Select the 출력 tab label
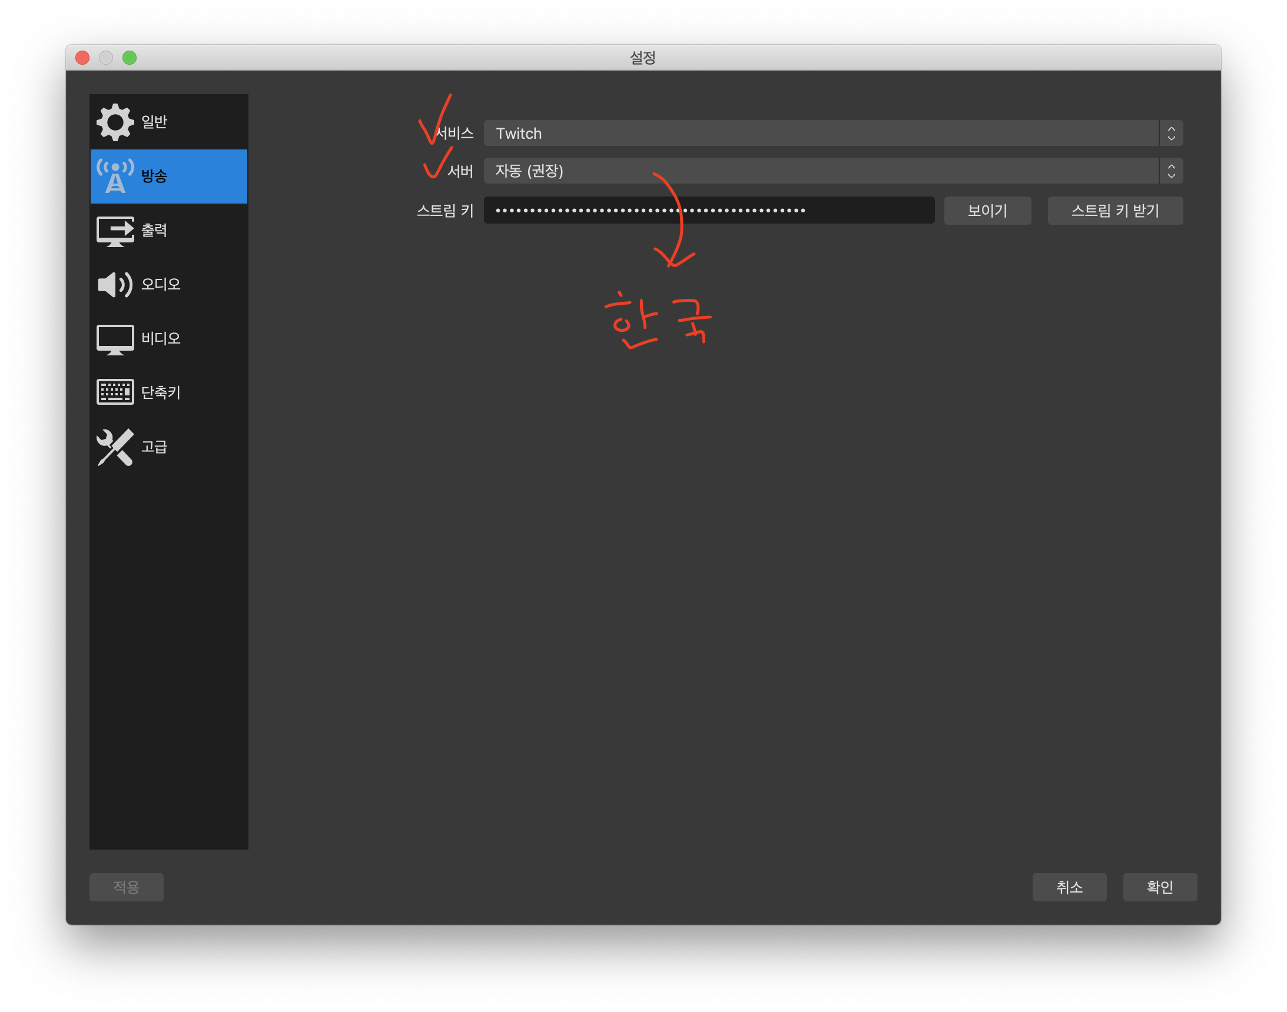Viewport: 1287px width, 1012px height. point(154,231)
